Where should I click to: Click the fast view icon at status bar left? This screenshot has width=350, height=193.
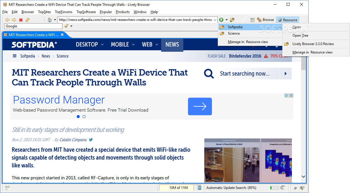pos(7,188)
